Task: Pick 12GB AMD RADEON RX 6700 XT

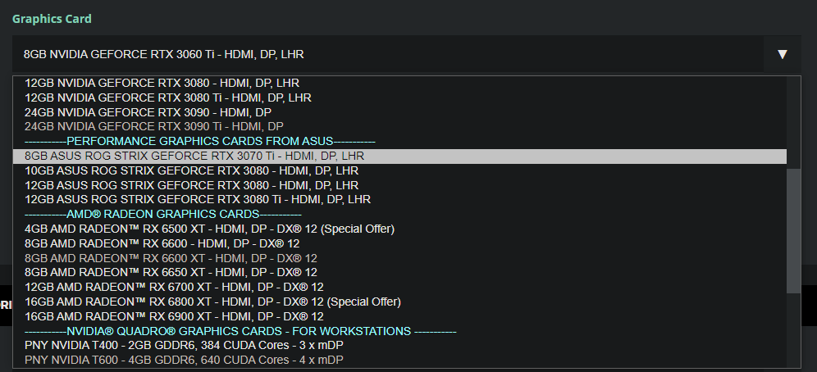Action: pyautogui.click(x=399, y=287)
